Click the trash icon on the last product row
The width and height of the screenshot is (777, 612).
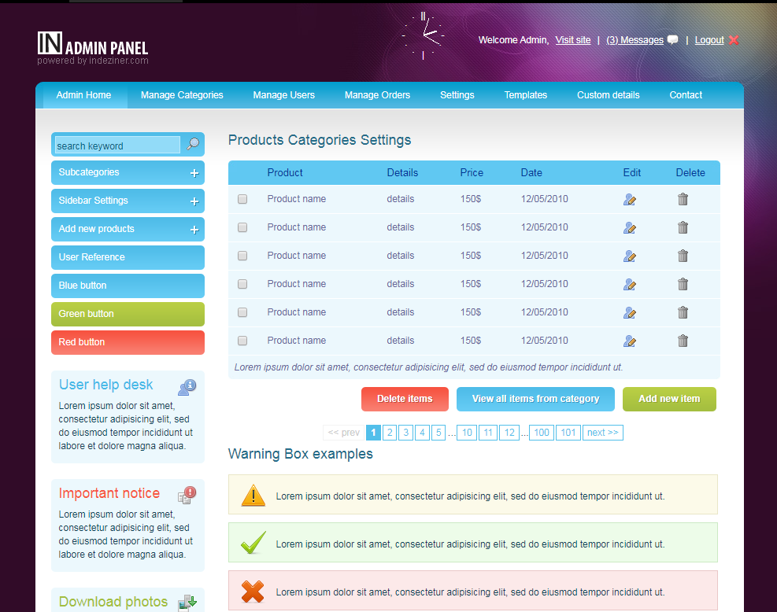coord(683,341)
